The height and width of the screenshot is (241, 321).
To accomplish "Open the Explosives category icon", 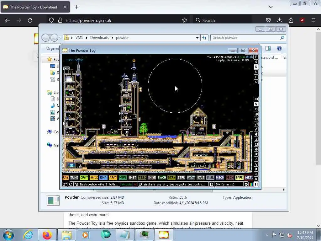I will click(x=256, y=124).
